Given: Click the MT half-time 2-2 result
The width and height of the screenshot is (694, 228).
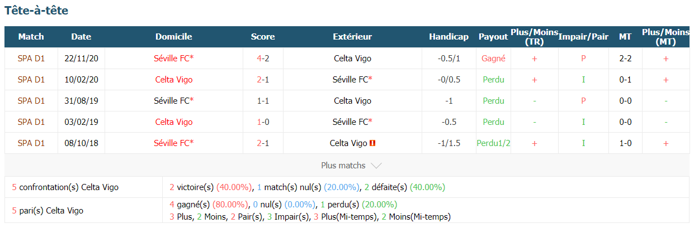Looking at the screenshot, I should click(x=625, y=58).
